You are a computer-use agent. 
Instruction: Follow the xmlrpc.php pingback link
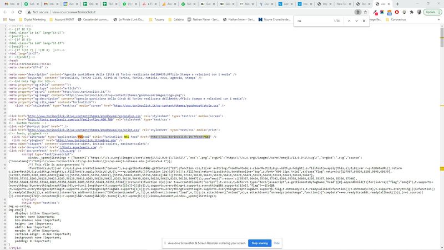[86, 141]
